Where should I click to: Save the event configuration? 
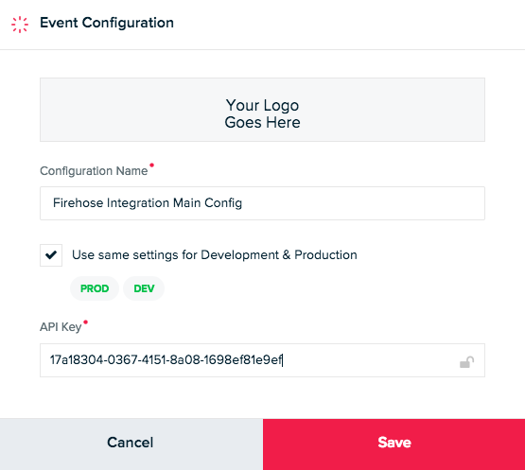[394, 444]
